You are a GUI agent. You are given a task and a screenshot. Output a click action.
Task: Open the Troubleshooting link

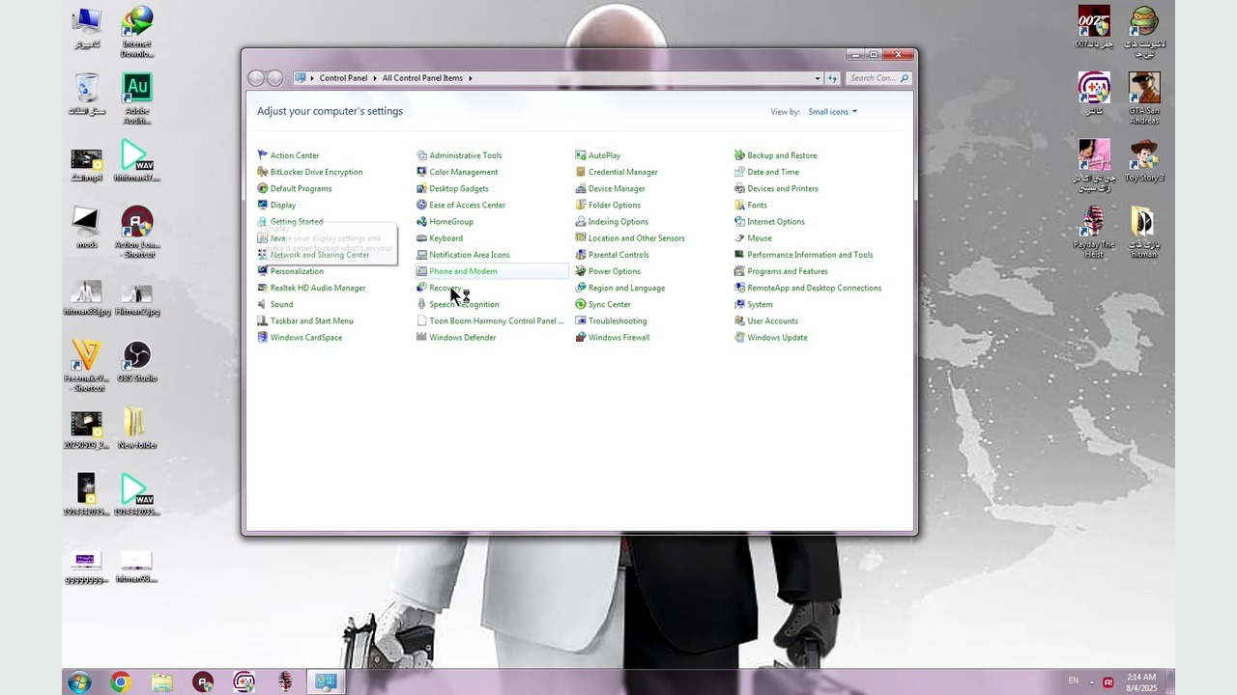click(x=618, y=321)
